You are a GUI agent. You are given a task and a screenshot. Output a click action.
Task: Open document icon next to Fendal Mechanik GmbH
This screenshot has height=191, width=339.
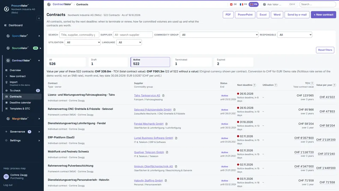[166, 124]
